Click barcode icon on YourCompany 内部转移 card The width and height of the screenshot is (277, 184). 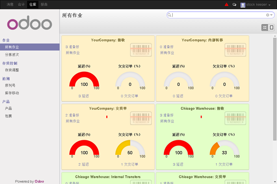click(x=235, y=50)
